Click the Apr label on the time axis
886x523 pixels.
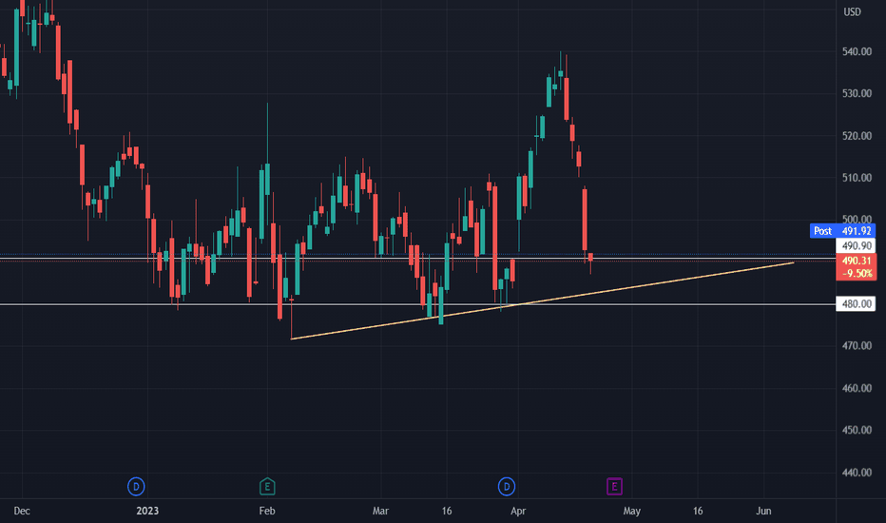[x=518, y=512]
